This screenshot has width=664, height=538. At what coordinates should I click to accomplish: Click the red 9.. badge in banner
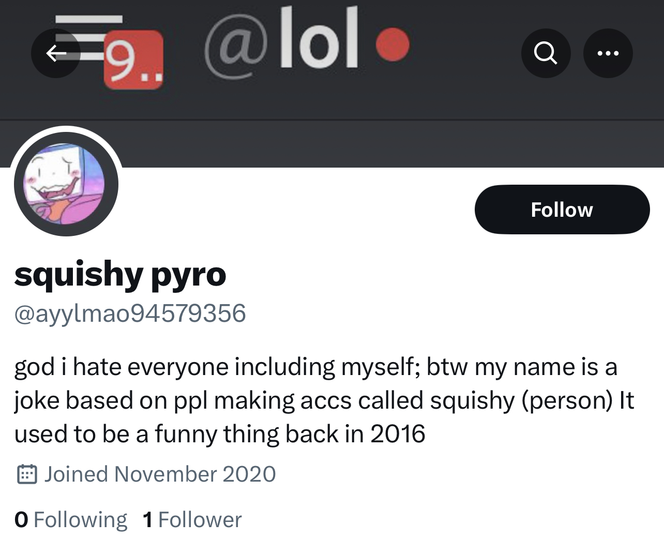point(133,59)
